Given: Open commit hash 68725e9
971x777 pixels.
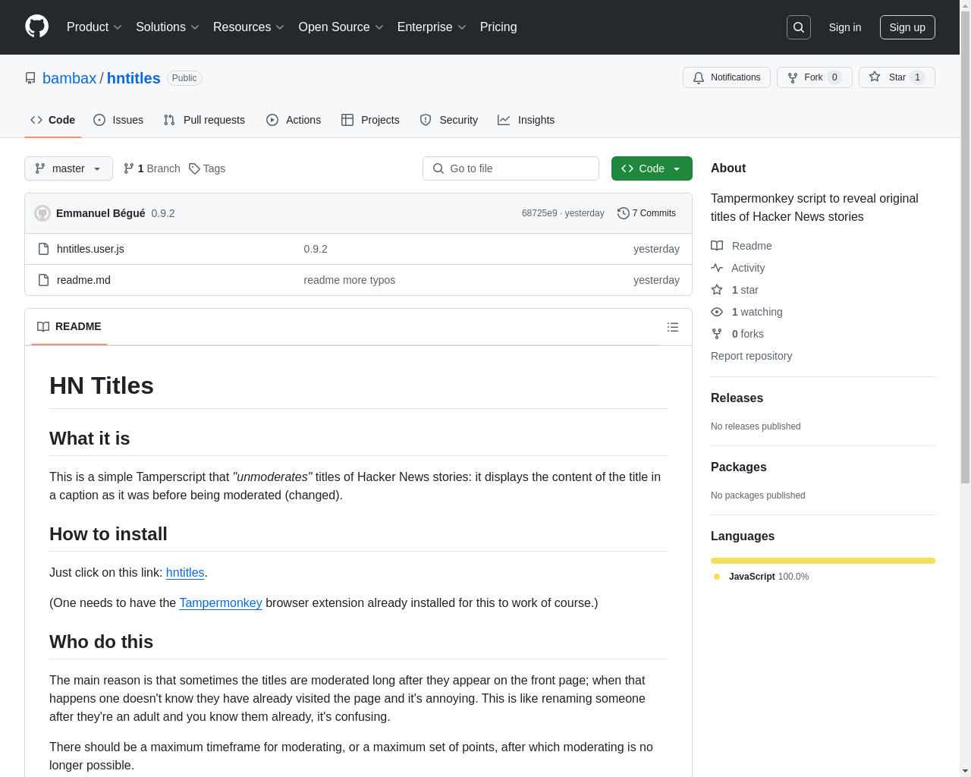Looking at the screenshot, I should (539, 213).
